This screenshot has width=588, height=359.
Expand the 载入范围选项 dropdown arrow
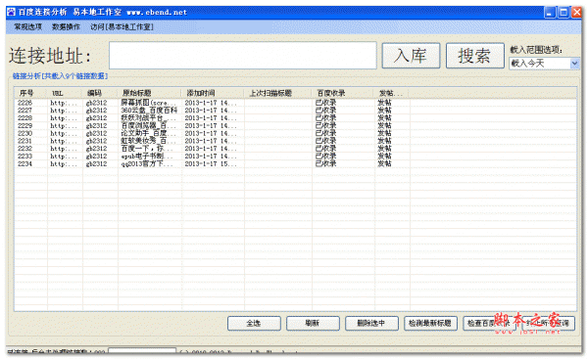(x=574, y=64)
